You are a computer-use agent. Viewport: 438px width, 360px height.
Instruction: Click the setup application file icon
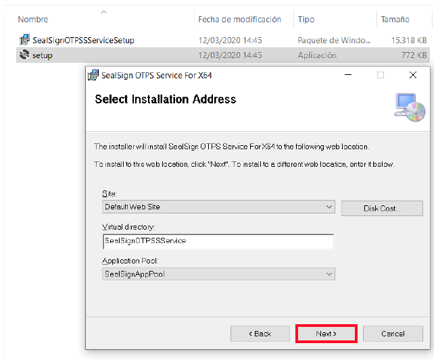(24, 55)
